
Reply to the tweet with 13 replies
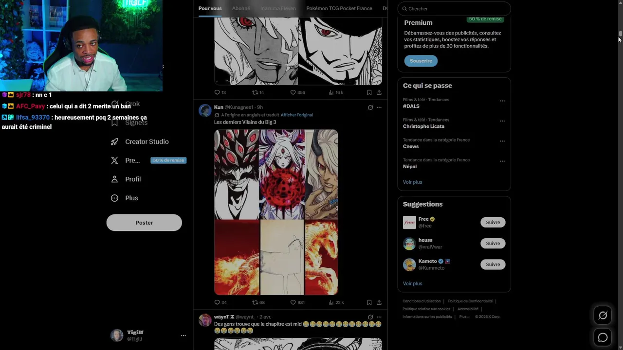click(220, 92)
